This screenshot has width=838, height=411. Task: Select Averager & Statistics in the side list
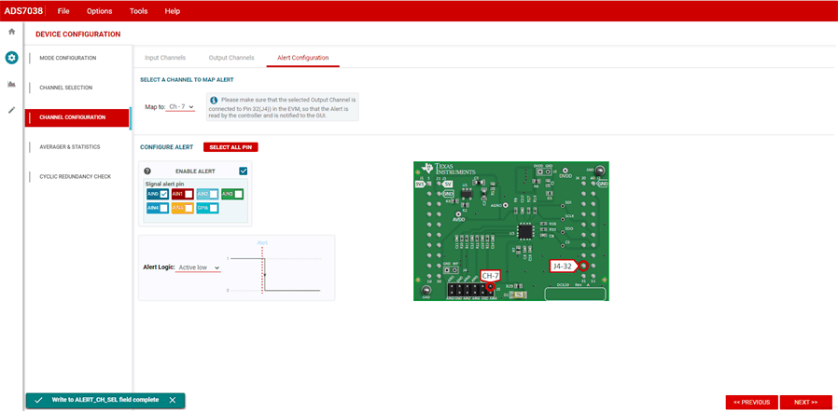(70, 147)
